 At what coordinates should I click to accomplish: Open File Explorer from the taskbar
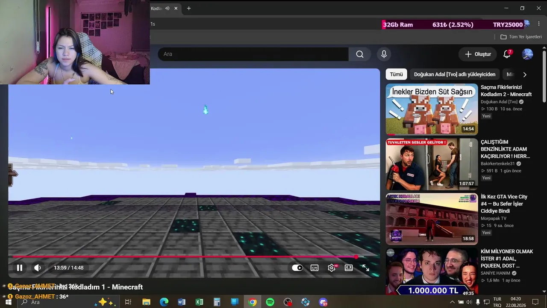146,302
